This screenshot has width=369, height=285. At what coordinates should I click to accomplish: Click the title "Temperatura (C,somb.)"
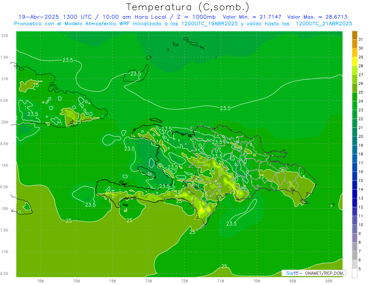[x=188, y=7]
